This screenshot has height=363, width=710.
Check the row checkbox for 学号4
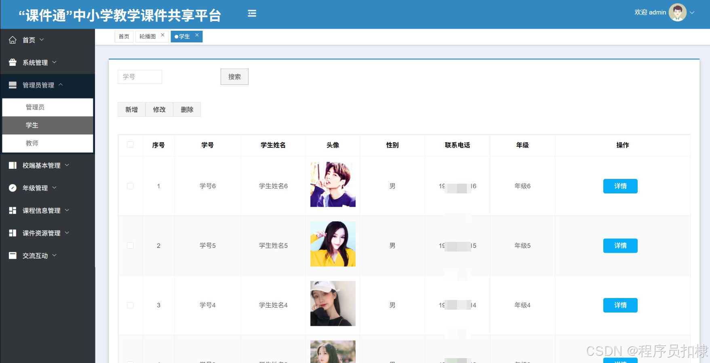[x=130, y=305]
